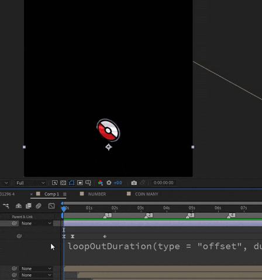Click composition marker 1 on the timeline
The width and height of the screenshot is (262, 280).
pyautogui.click(x=108, y=215)
